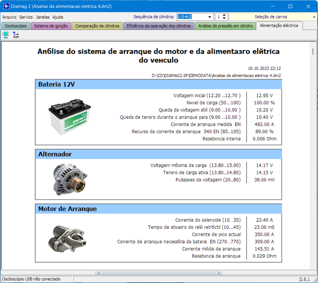Click the 23.00 mS relay time value
This screenshot has width=318, height=283.
click(265, 227)
